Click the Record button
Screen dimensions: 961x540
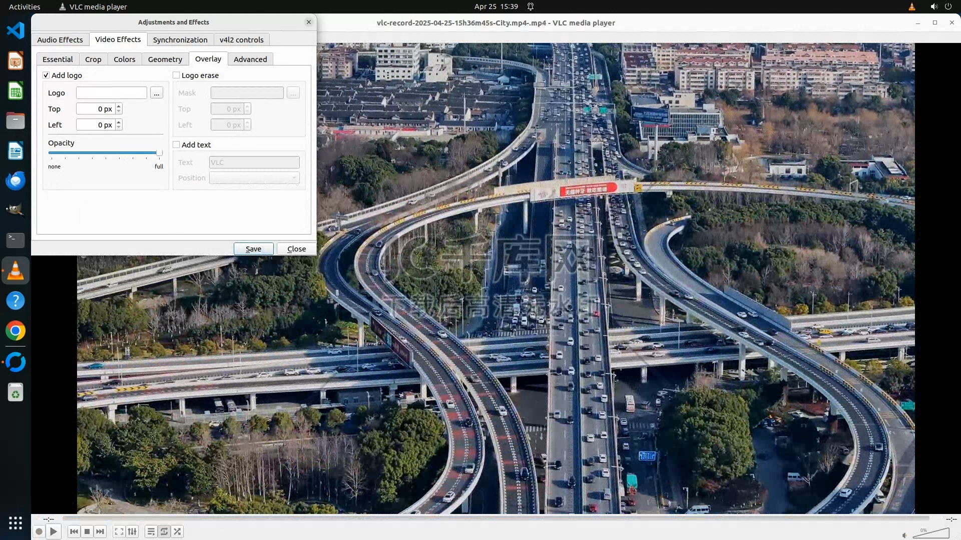[39, 531]
